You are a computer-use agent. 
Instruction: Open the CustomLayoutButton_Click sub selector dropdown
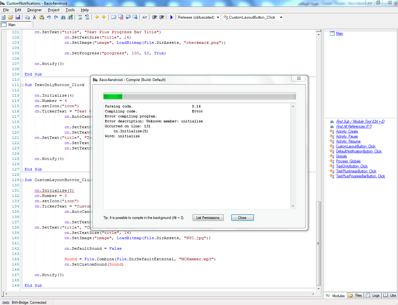point(253,17)
